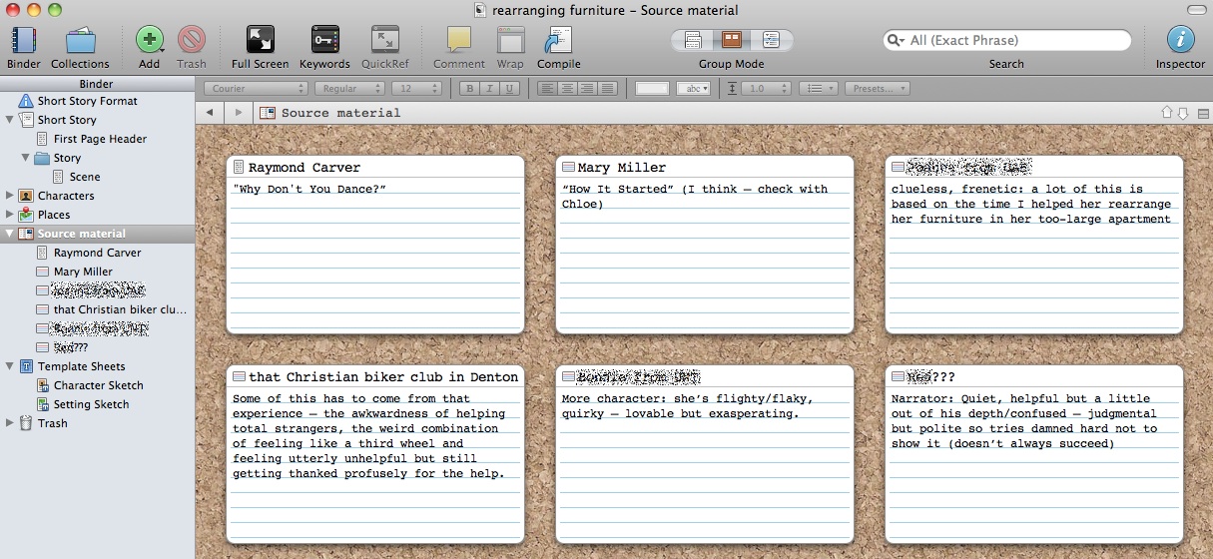Collapse the Source material folder
Screen dimensions: 1213x559
10,234
